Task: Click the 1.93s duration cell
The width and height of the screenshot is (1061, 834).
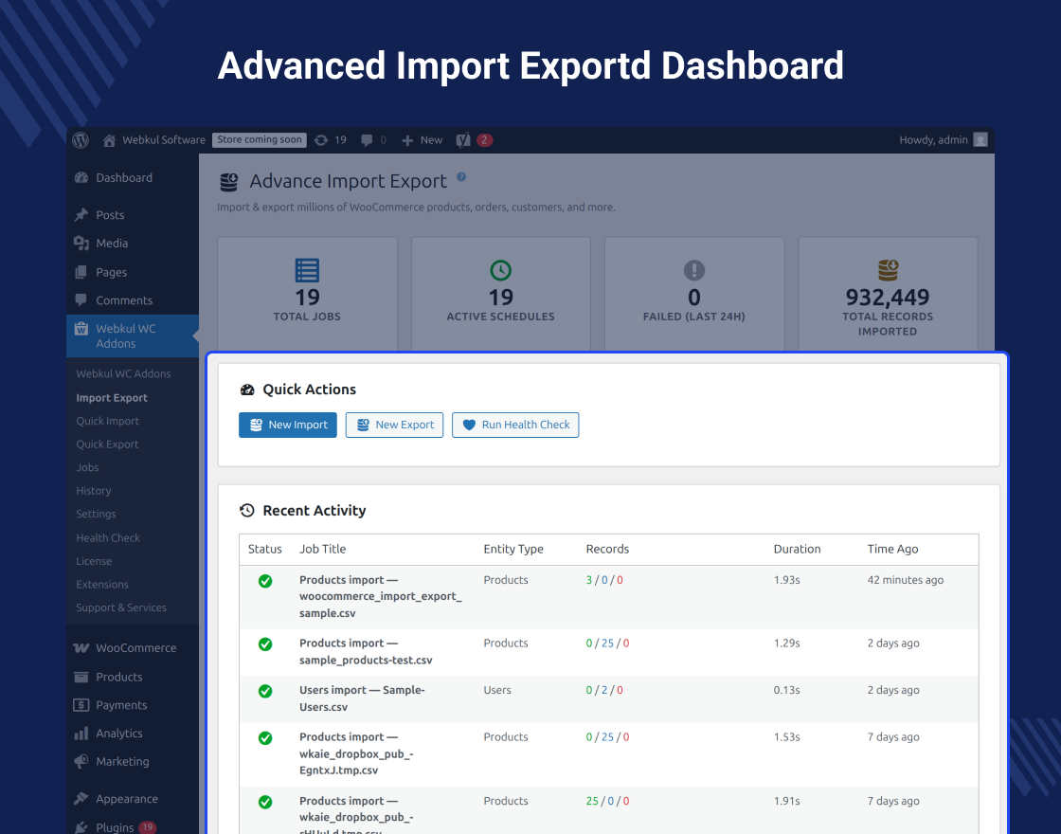Action: coord(787,580)
